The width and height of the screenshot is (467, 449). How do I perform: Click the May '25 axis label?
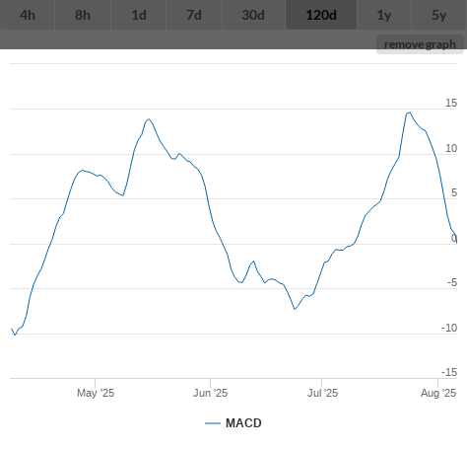96,393
